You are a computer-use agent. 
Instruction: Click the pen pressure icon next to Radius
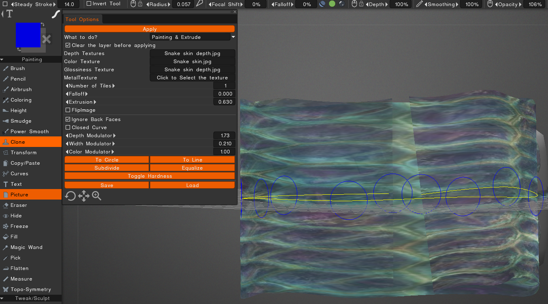[x=199, y=4]
